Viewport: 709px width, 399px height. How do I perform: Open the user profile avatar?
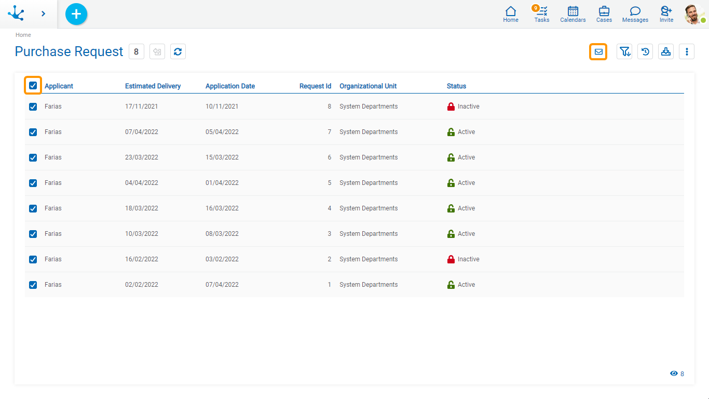tap(694, 14)
